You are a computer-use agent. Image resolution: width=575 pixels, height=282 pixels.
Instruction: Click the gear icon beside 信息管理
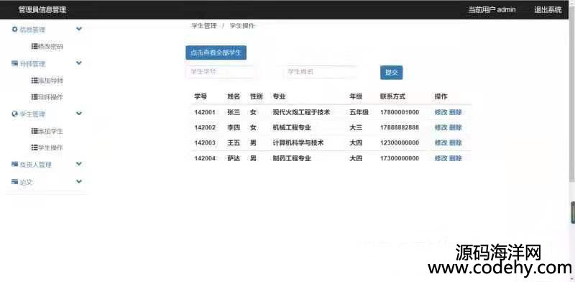(14, 29)
